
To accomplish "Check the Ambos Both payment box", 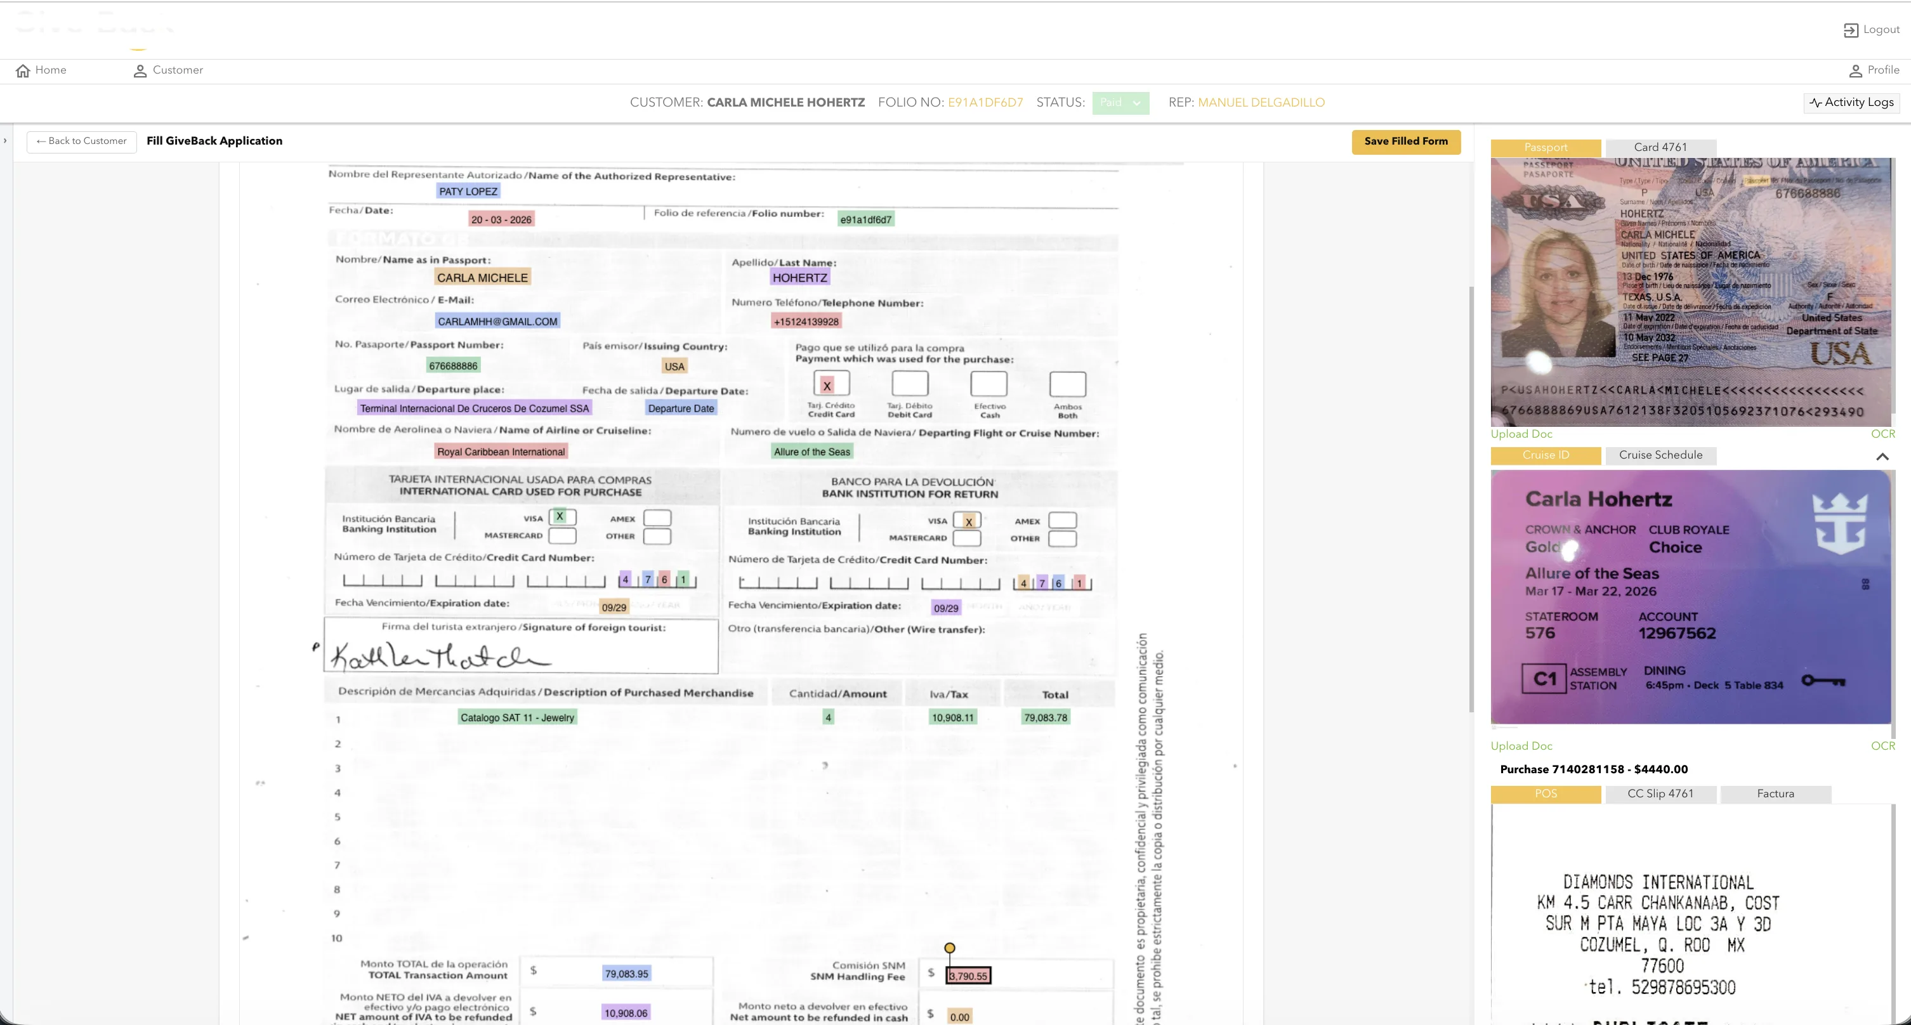I will pos(1068,384).
